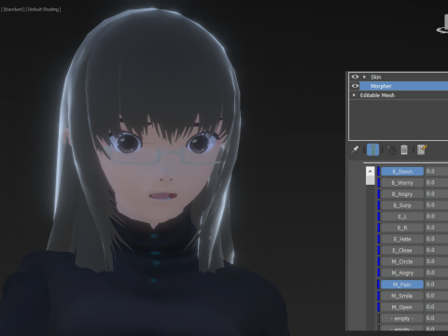Hide the Skin modifier via its eye icon
This screenshot has height=336, width=448.
coord(355,77)
